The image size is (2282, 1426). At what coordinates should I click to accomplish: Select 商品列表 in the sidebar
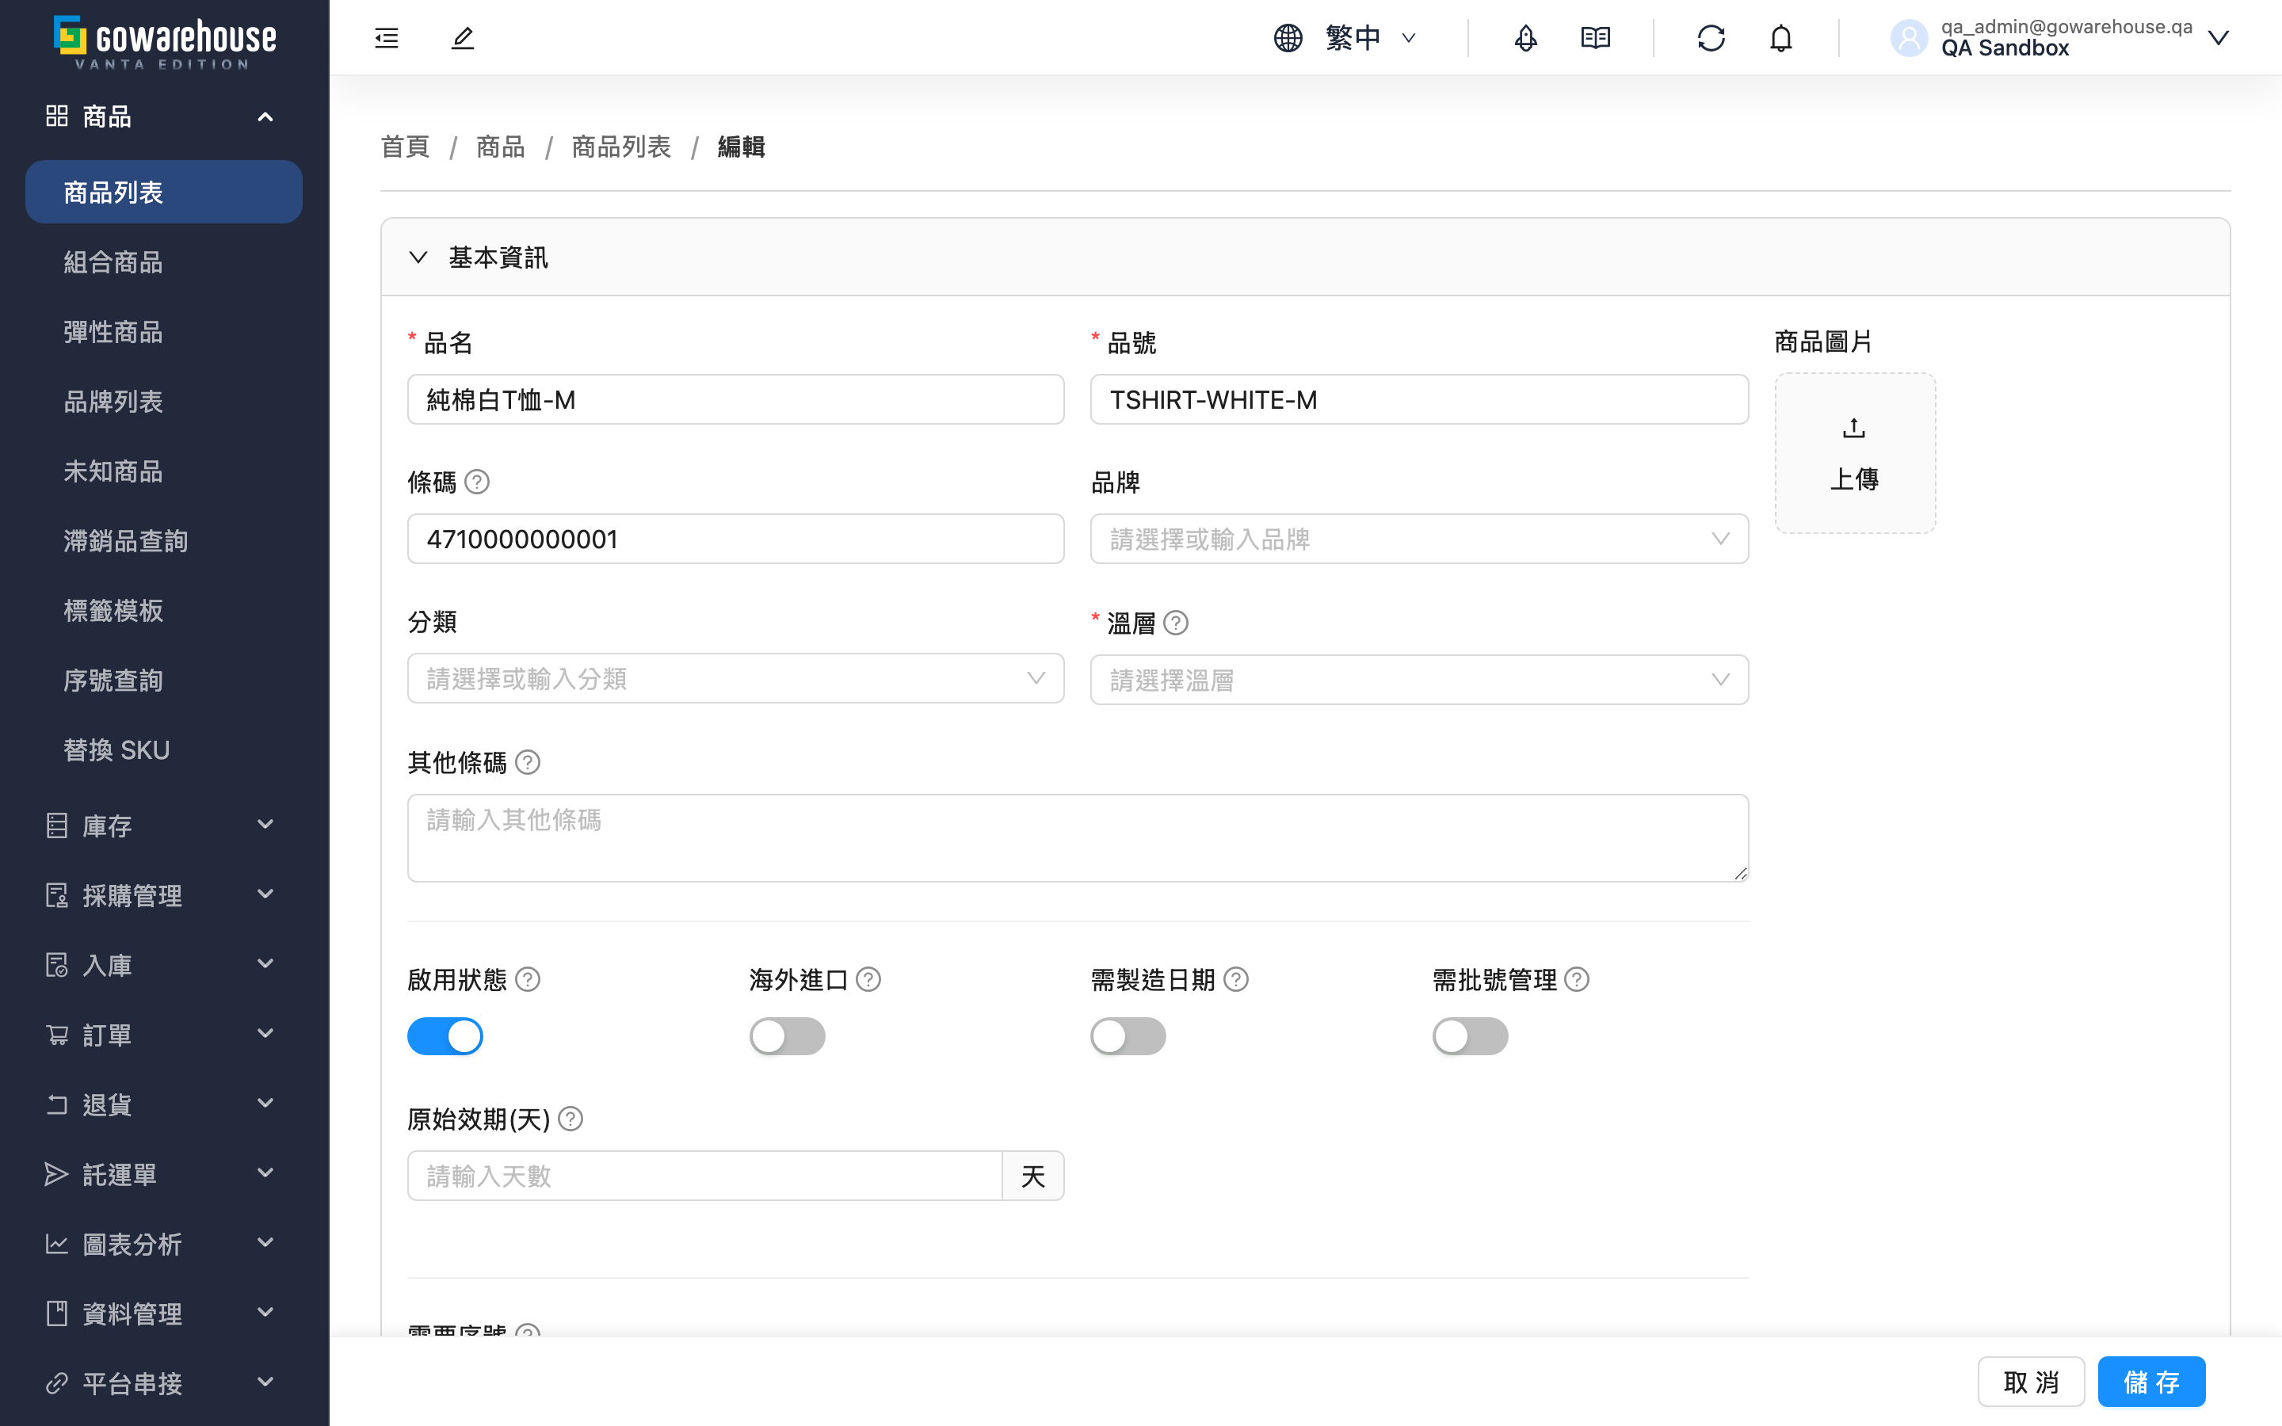coord(164,192)
